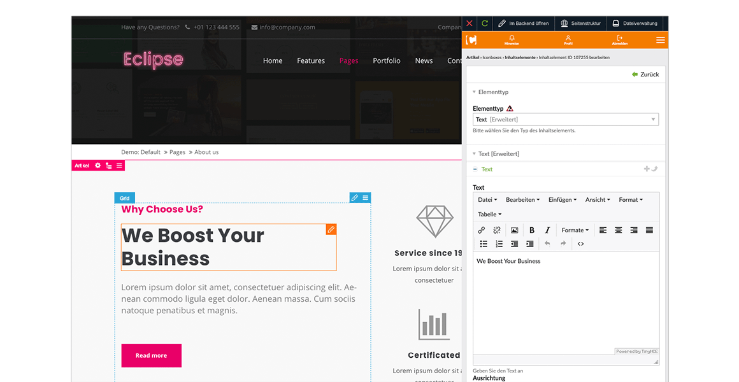
Task: Open the Einfügen menu
Action: tap(562, 200)
